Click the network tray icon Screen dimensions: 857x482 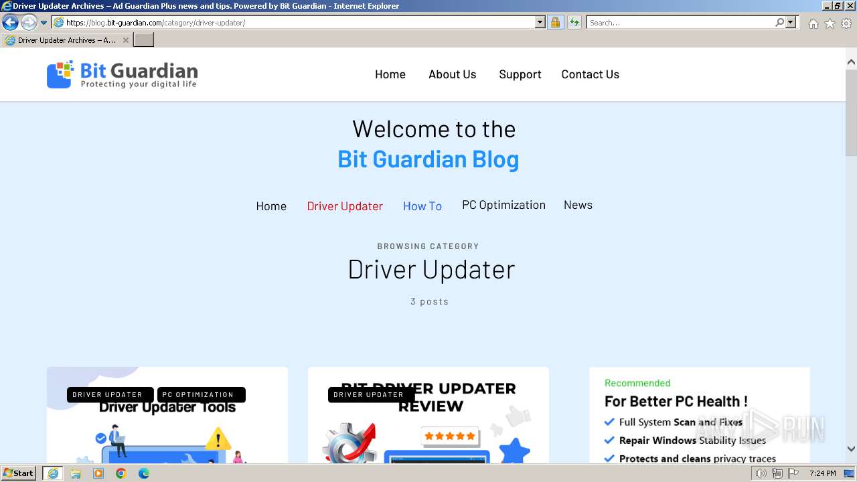point(777,473)
